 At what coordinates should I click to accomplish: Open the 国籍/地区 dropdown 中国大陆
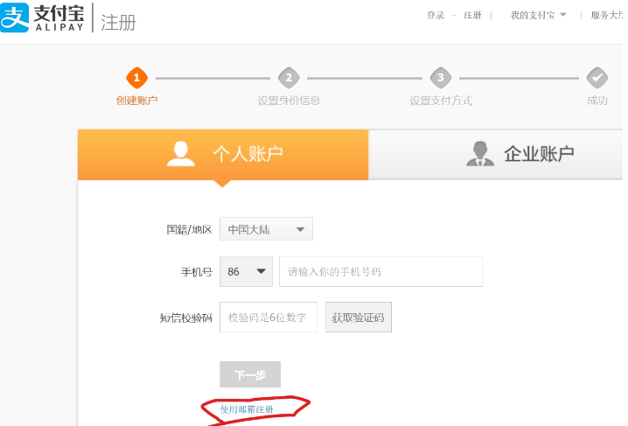click(x=266, y=229)
